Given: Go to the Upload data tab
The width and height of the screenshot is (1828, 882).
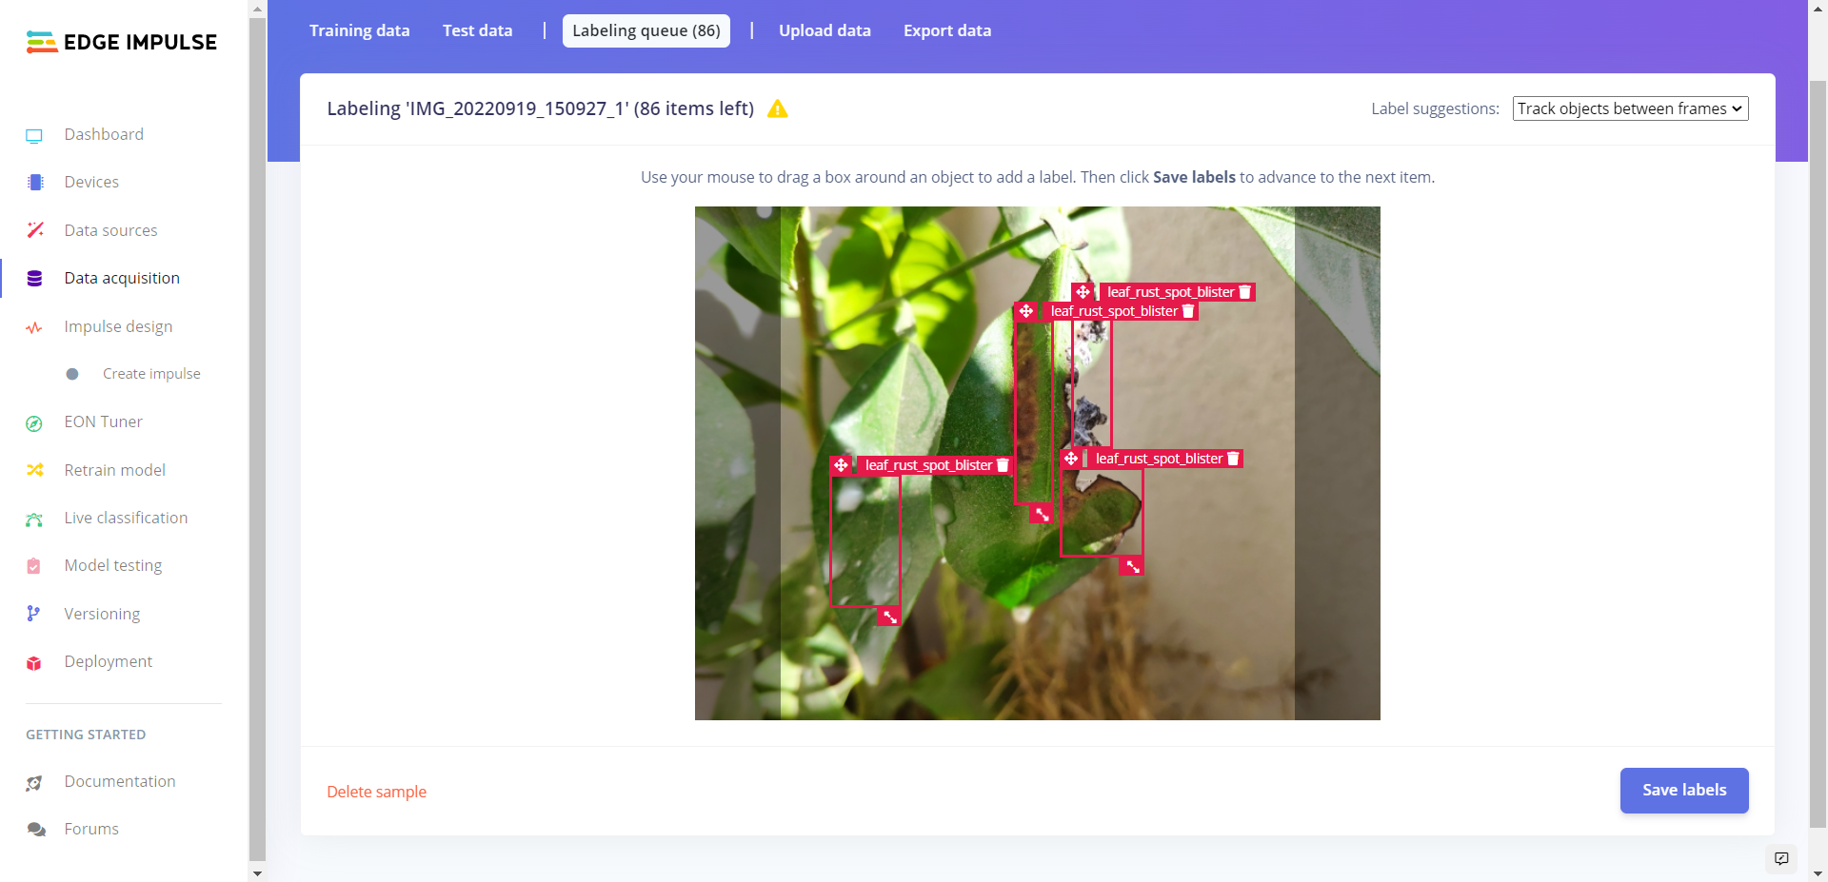Looking at the screenshot, I should [x=825, y=30].
